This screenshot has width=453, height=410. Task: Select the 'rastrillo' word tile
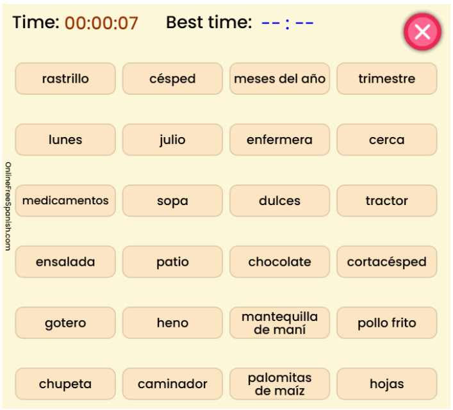(65, 79)
